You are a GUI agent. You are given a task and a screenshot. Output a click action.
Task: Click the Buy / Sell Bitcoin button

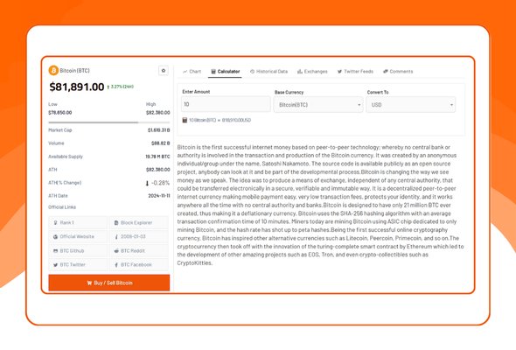109,283
